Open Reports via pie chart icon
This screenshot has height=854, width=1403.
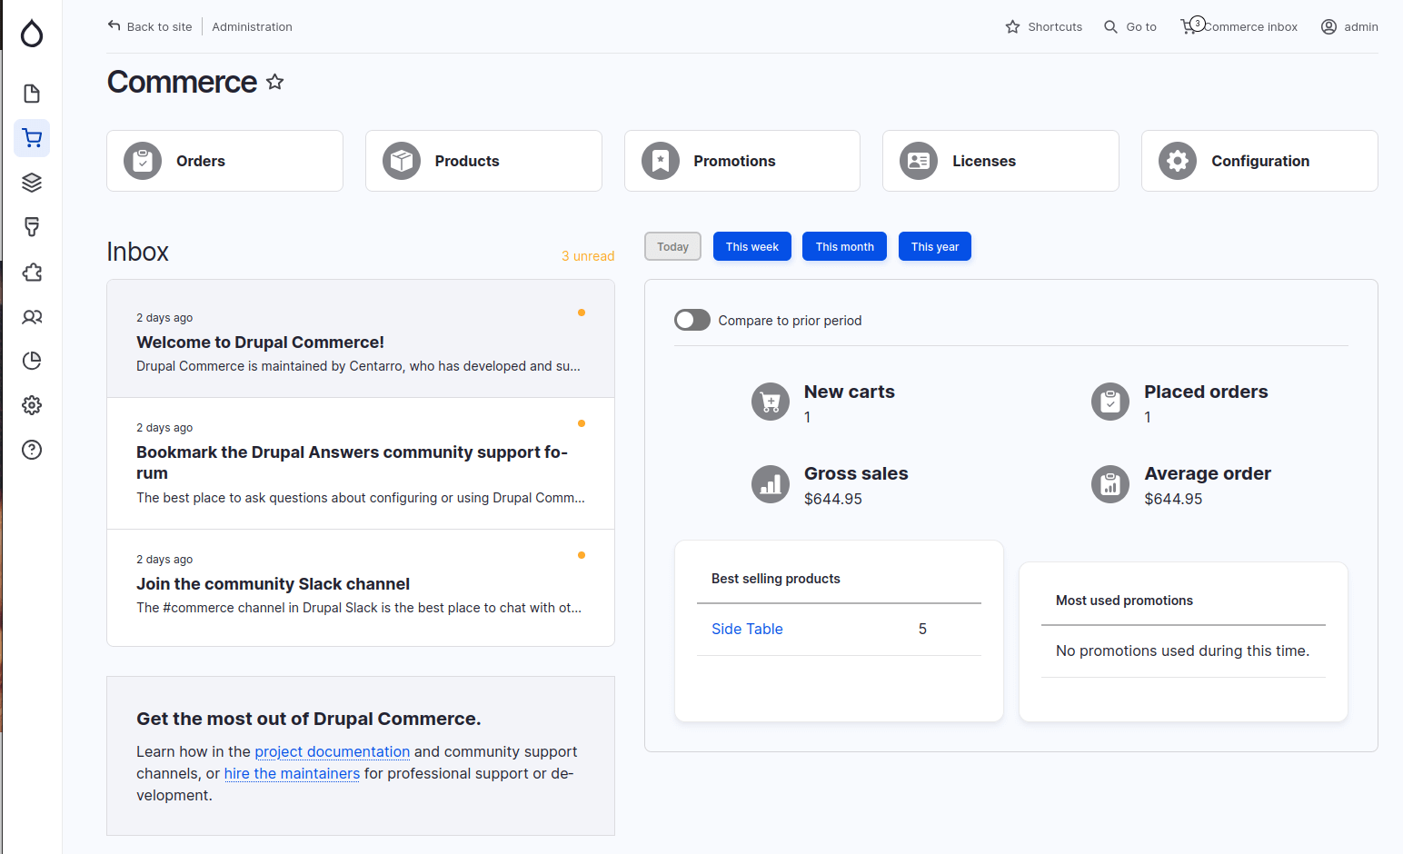(32, 361)
